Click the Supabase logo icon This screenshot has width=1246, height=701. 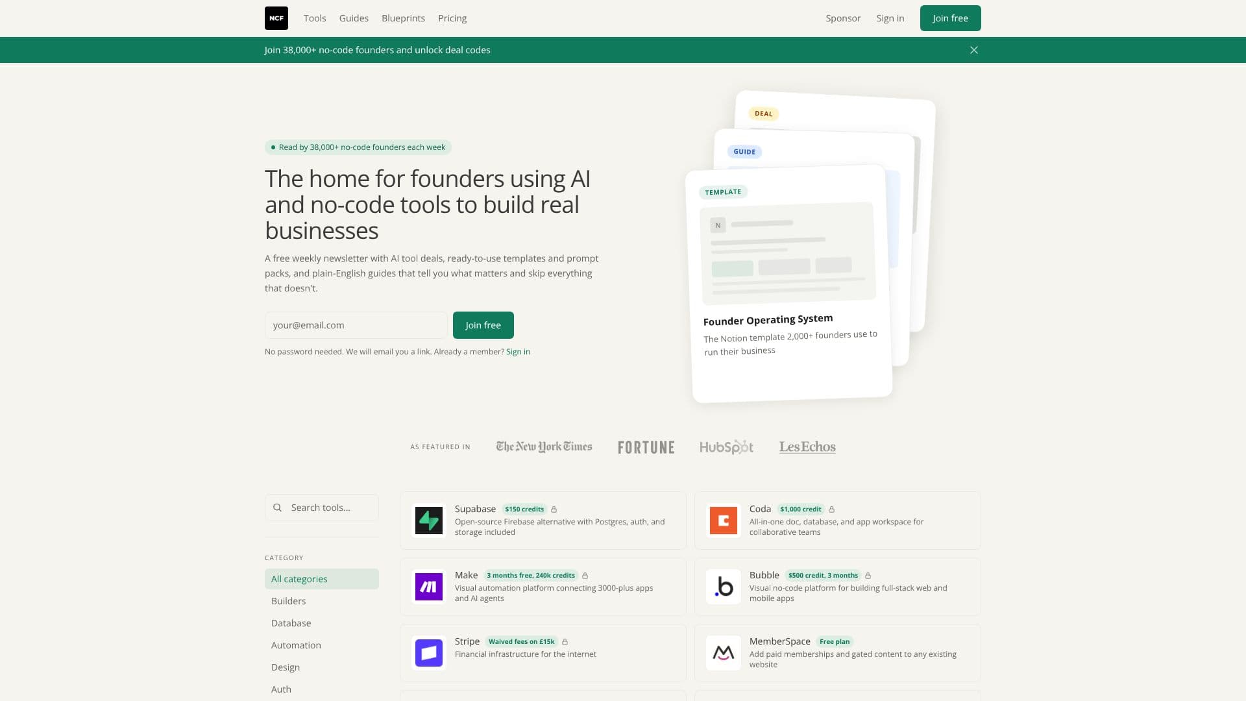click(x=429, y=521)
